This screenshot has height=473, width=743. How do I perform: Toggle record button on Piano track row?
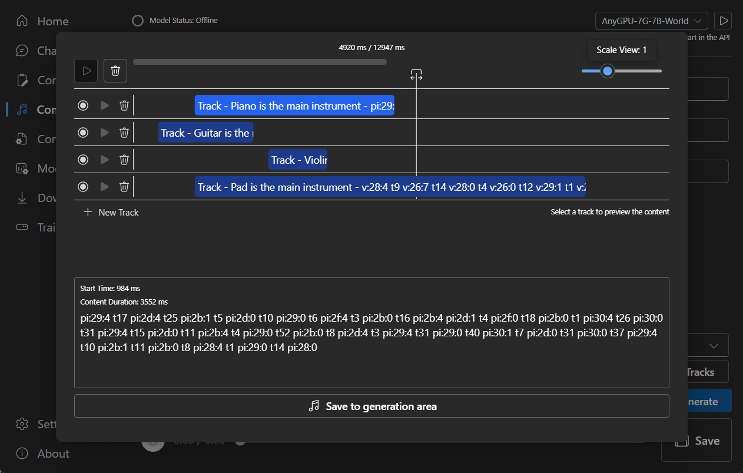tap(83, 105)
